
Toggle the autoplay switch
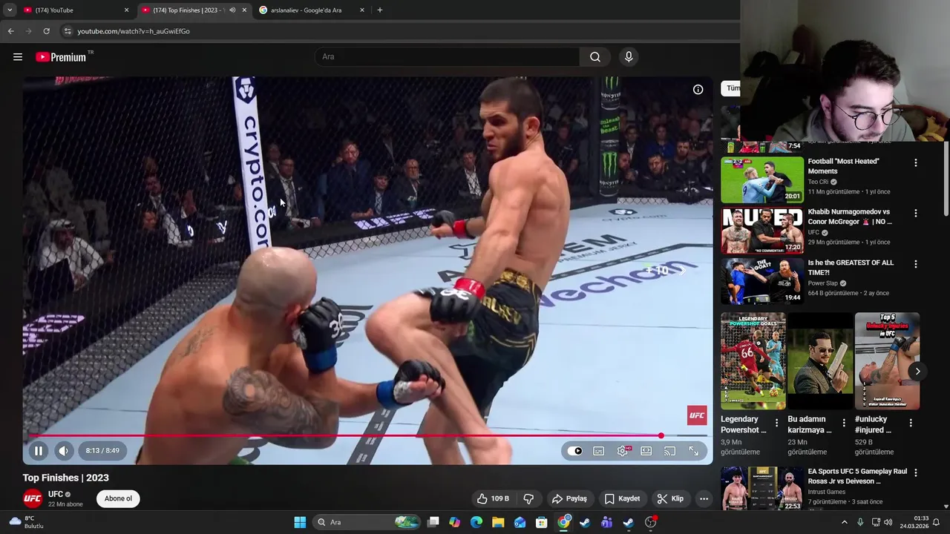(x=575, y=451)
